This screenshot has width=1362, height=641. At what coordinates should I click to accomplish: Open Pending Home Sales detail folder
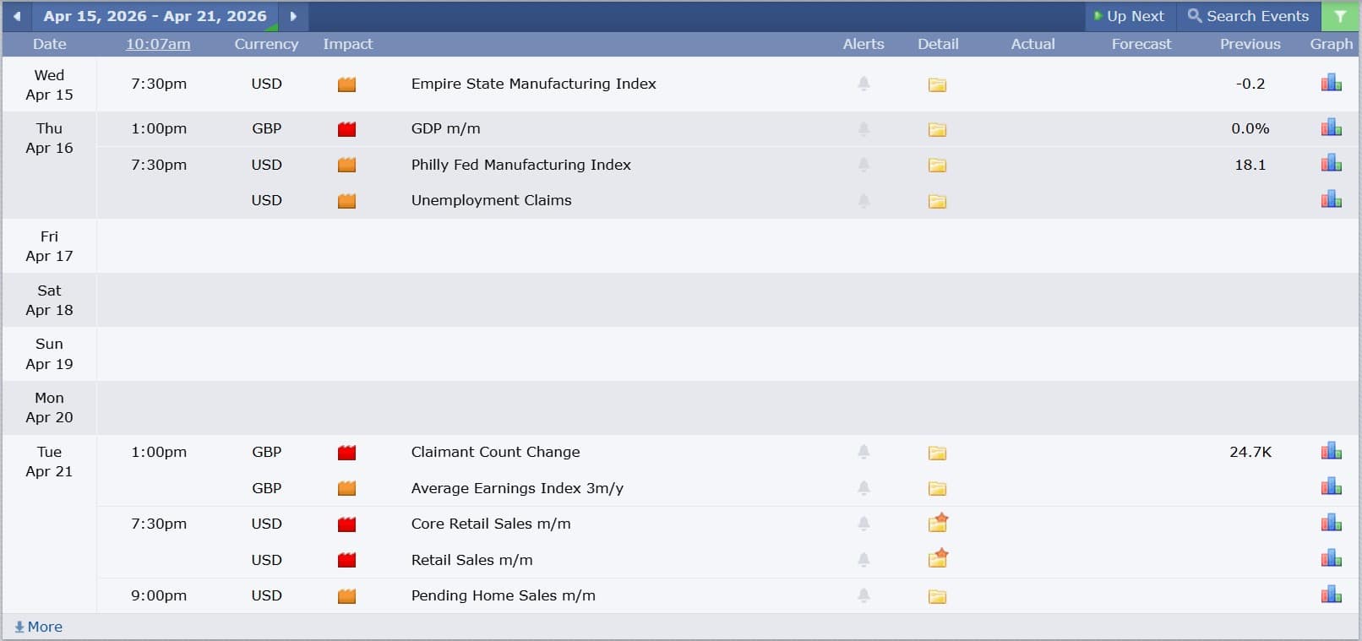pos(937,596)
